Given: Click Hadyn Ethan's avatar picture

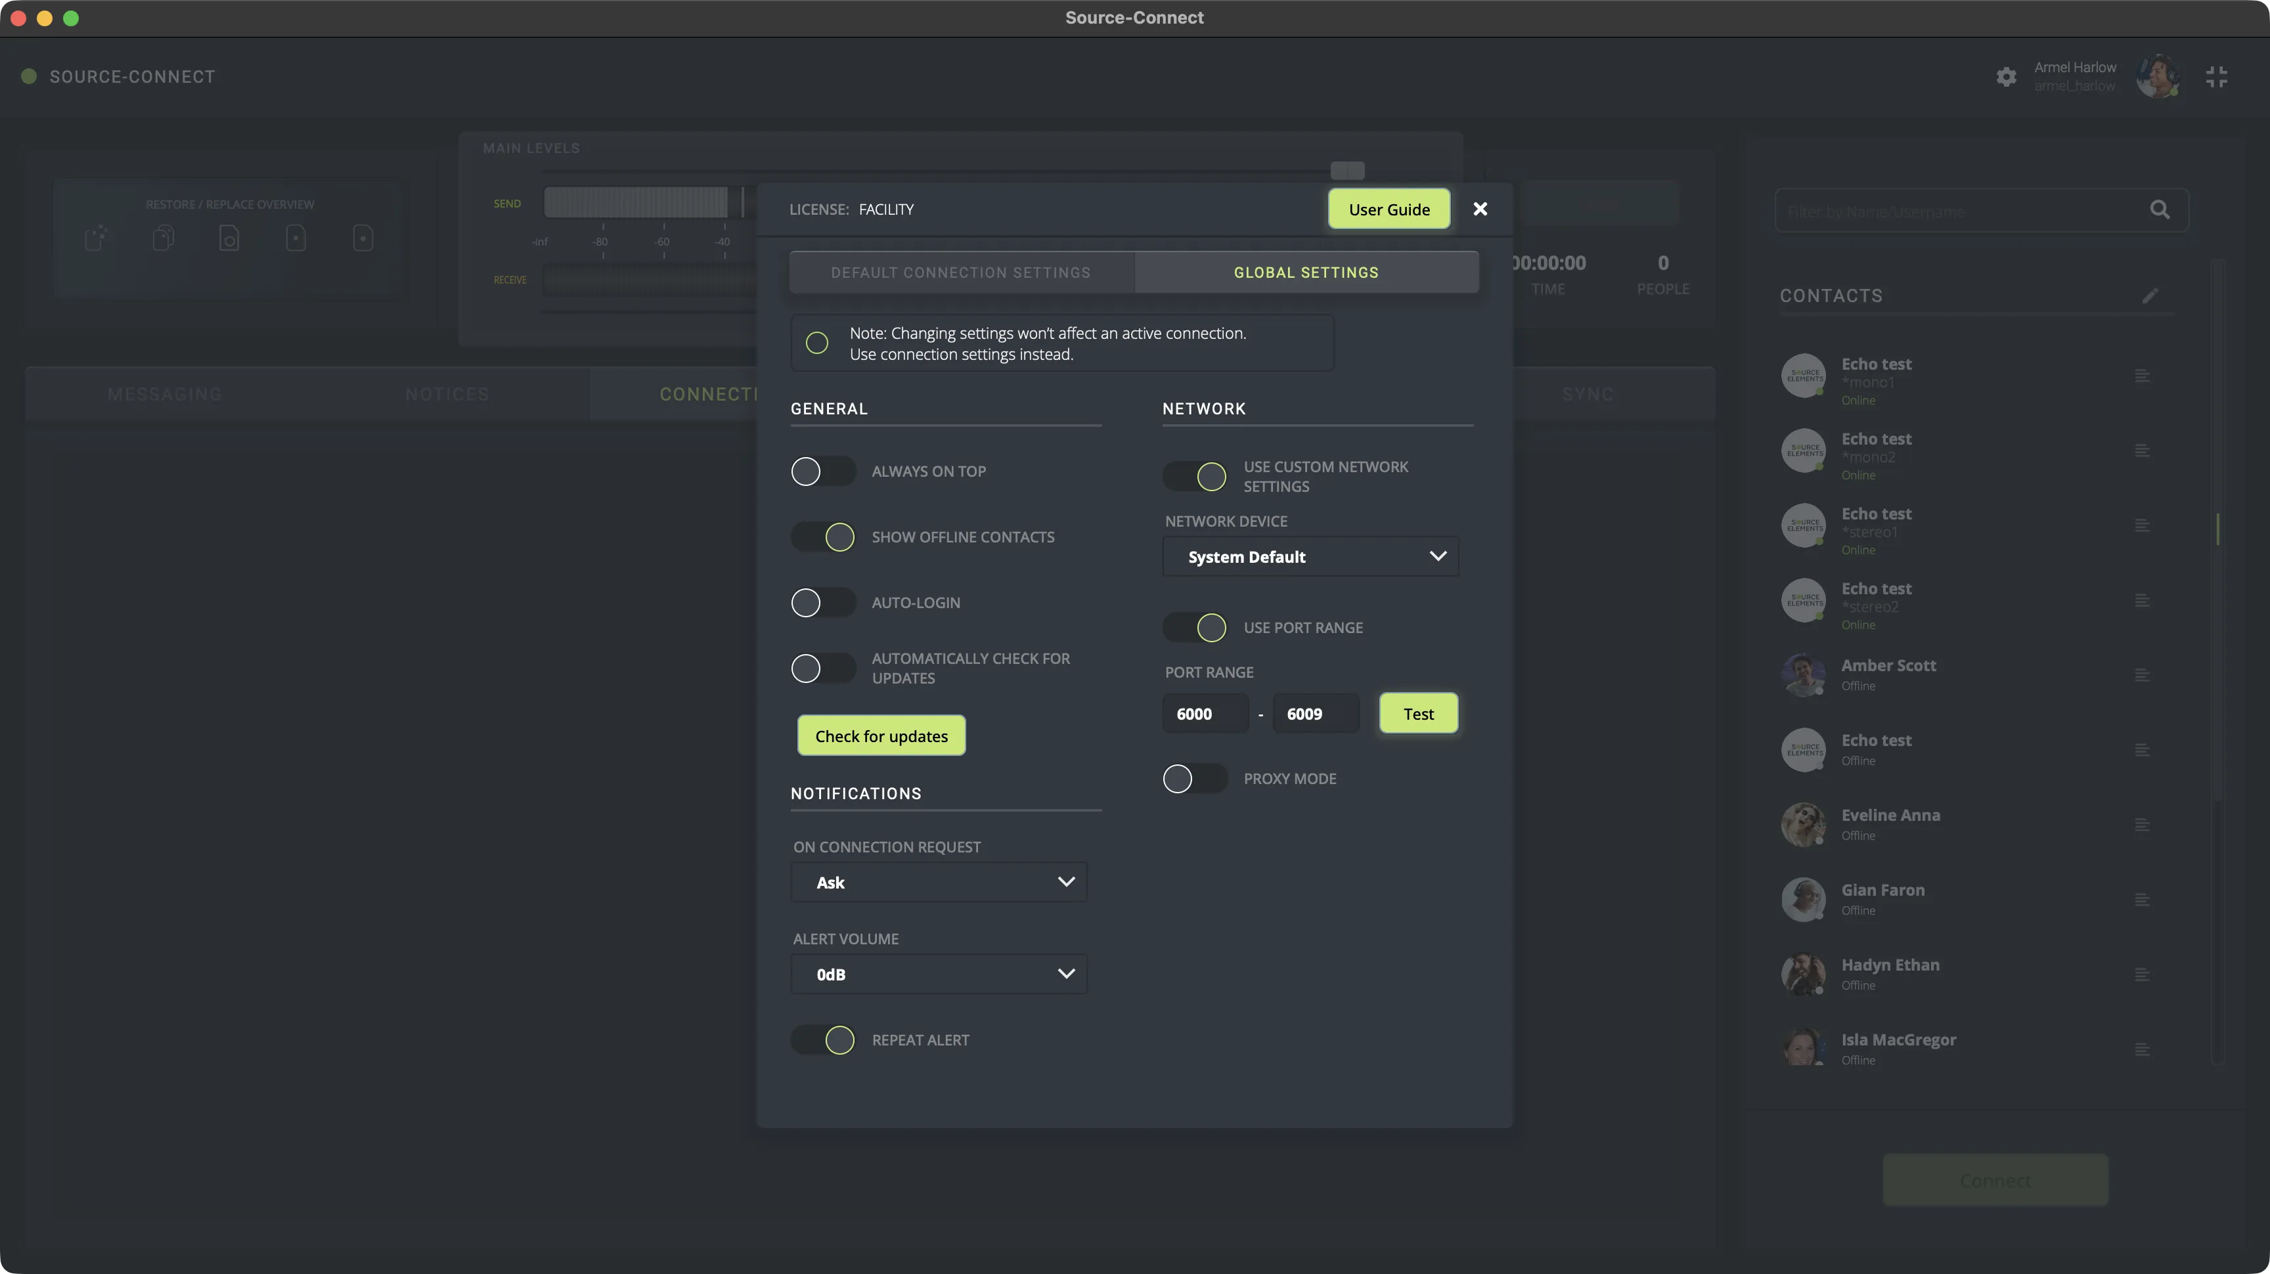Looking at the screenshot, I should pyautogui.click(x=1803, y=975).
